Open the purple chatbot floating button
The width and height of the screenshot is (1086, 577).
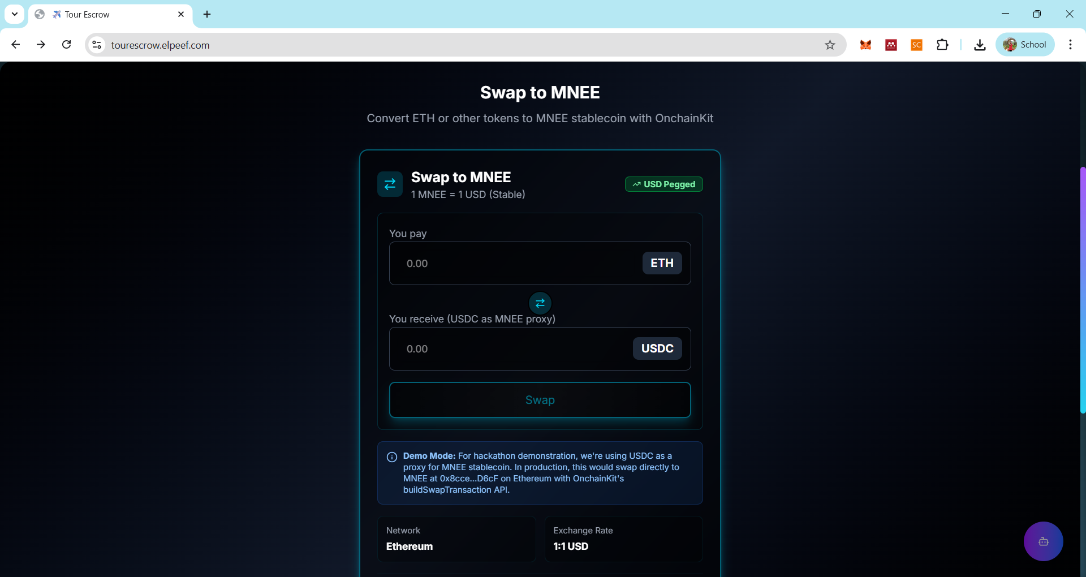[x=1044, y=541]
